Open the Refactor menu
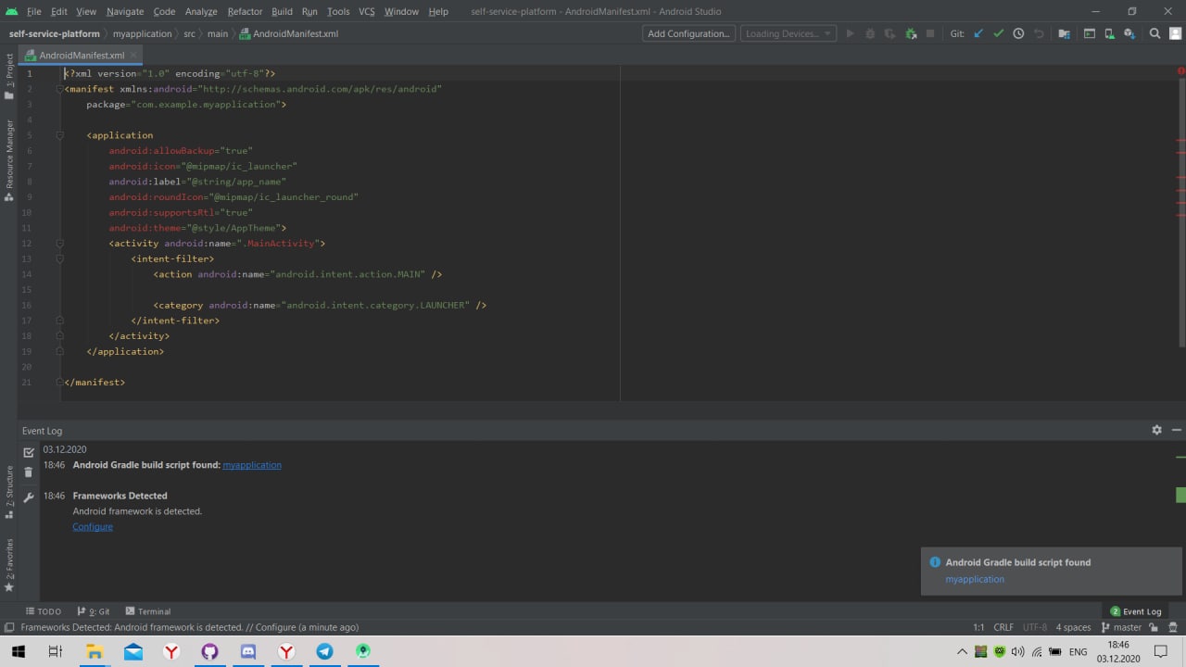The image size is (1186, 667). pos(245,11)
